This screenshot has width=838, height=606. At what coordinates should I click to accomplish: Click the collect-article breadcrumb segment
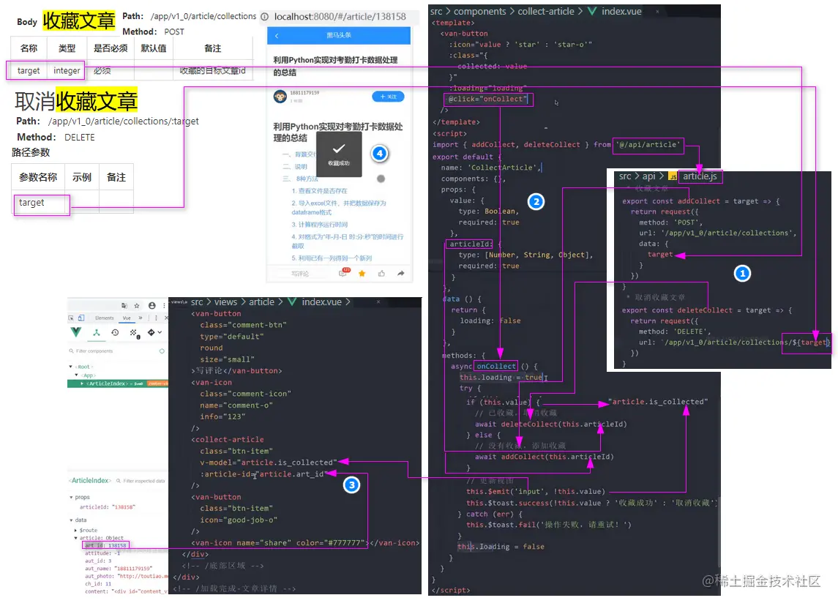[546, 11]
